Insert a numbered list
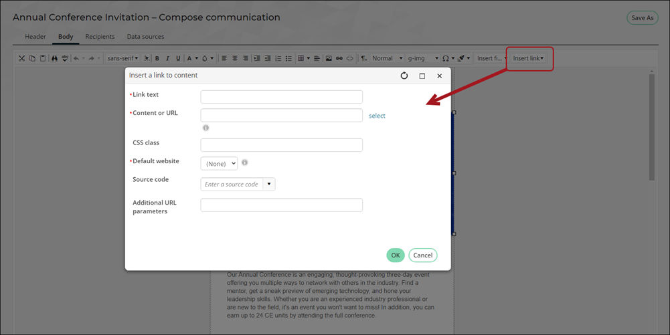 [x=278, y=58]
